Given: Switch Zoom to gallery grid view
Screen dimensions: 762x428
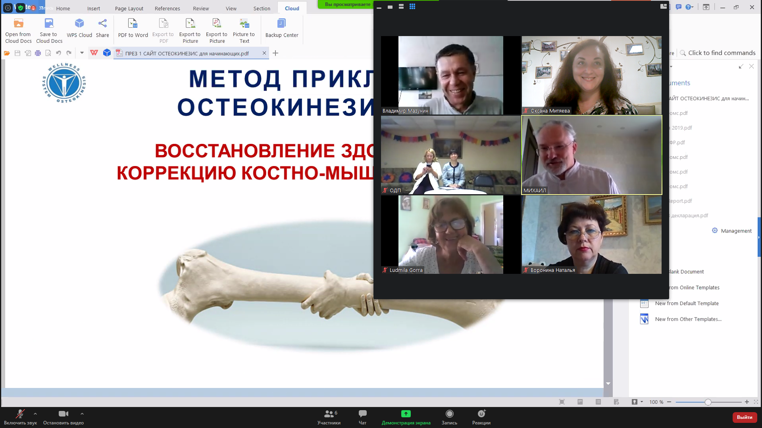Looking at the screenshot, I should pos(412,7).
